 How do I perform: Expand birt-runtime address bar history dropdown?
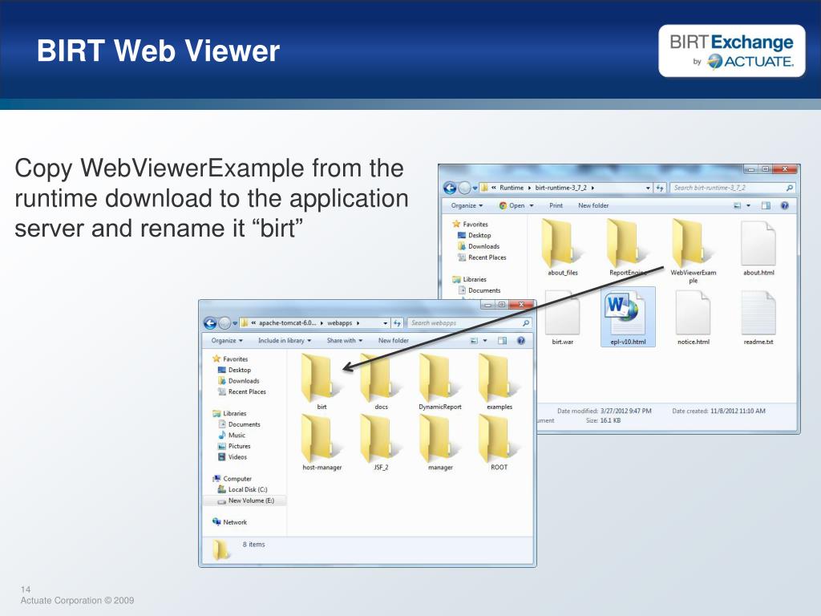point(648,188)
